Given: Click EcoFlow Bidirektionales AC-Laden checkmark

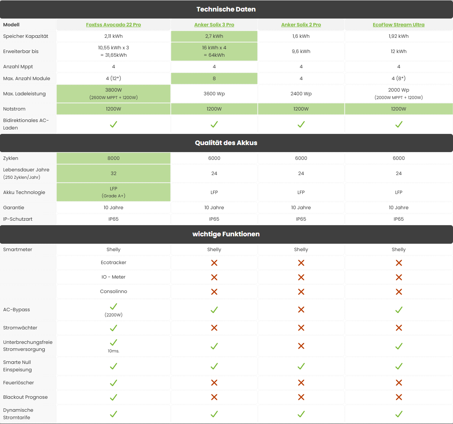Looking at the screenshot, I should coord(399,124).
